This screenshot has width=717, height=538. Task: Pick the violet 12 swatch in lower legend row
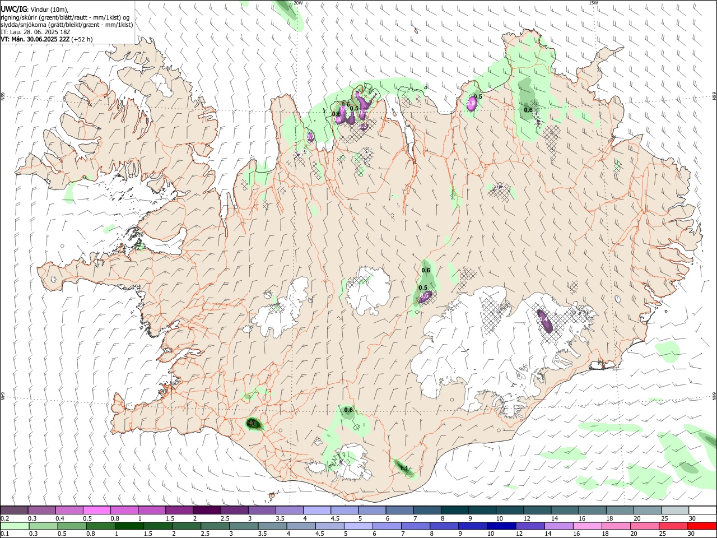[530, 526]
